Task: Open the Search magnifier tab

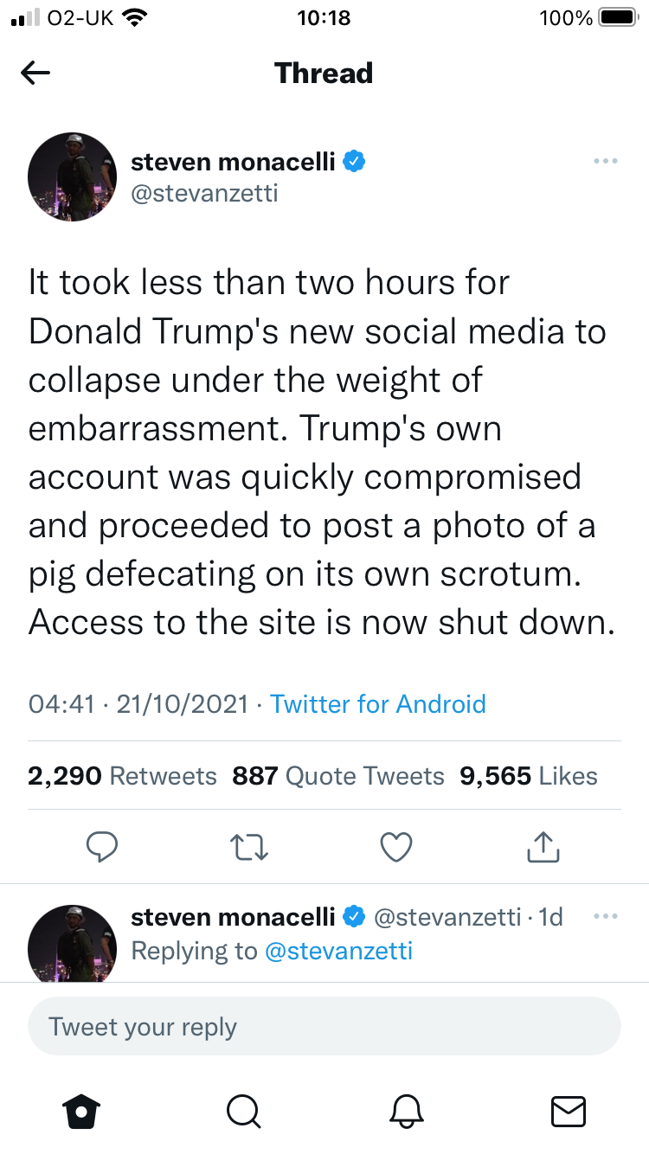Action: [x=243, y=1110]
